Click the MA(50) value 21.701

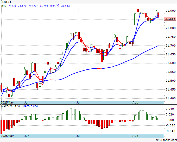click(44, 6)
